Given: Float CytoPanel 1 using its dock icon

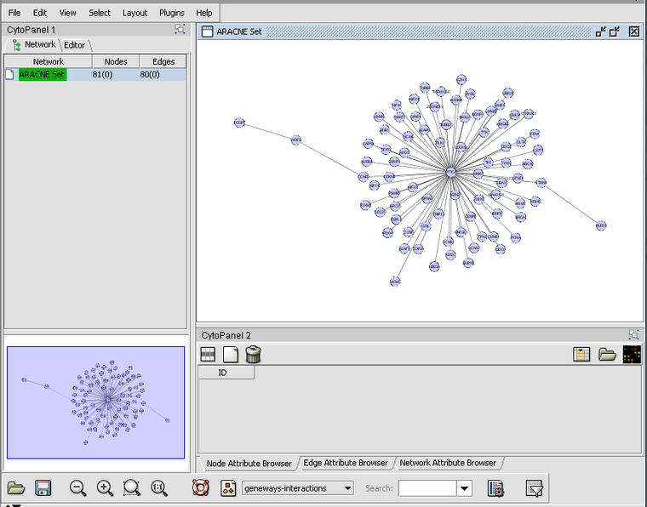Looking at the screenshot, I should click(180, 29).
